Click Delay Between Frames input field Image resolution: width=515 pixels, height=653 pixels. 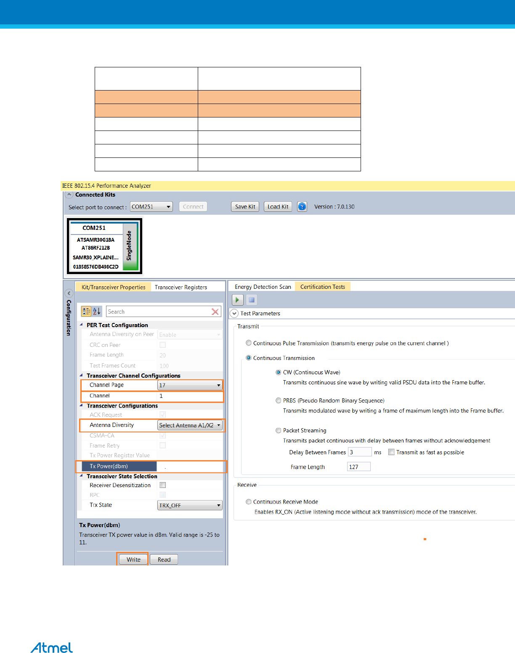tap(360, 452)
